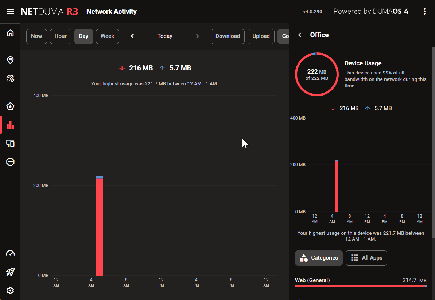
Task: Click the red usage bar in main chart
Action: coord(100,226)
